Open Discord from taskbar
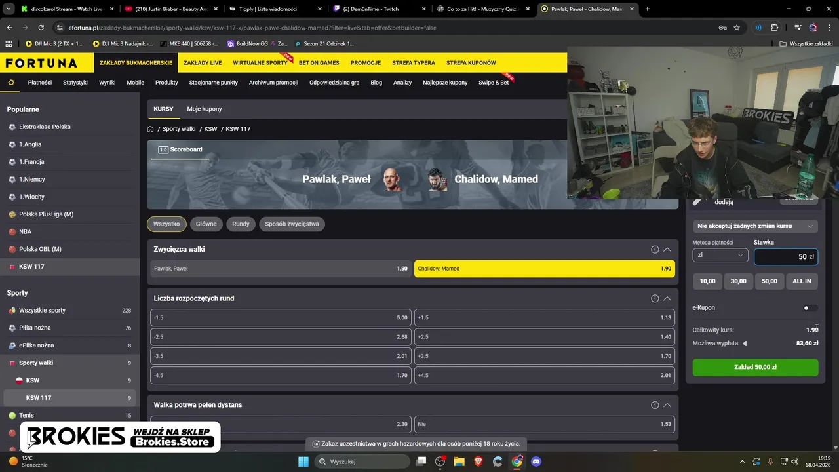 536,462
